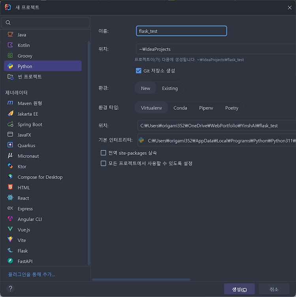Click the Maven m icon
Viewport: 296px width, 297px height.
[x=10, y=103]
